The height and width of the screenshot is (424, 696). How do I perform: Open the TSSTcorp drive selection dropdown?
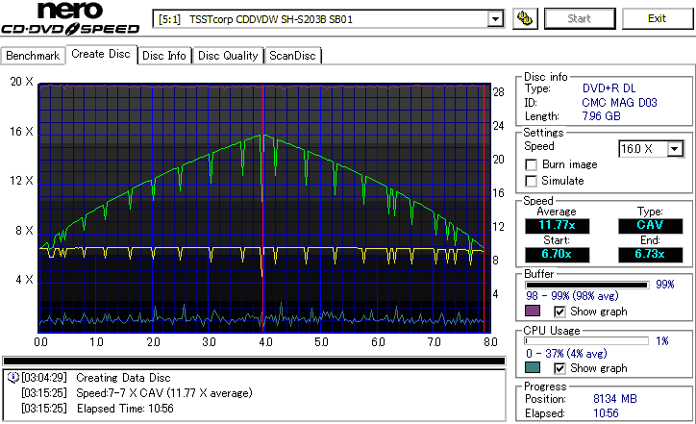495,18
